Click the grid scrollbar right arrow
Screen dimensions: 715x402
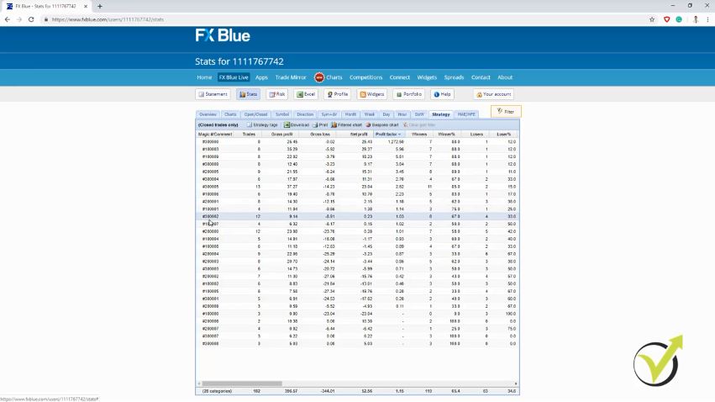[516, 383]
